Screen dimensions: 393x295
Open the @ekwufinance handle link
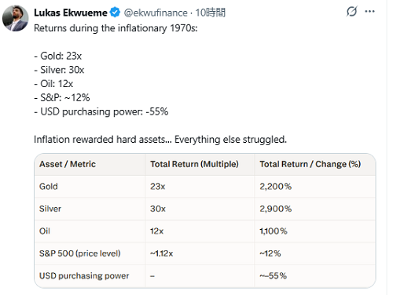click(x=156, y=13)
